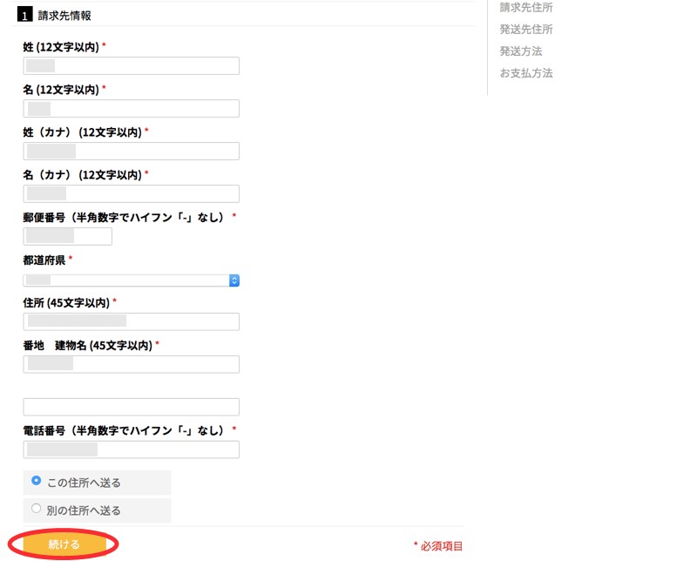This screenshot has width=697, height=561.
Task: Choose 別の住所へ送る radio option
Action: point(36,510)
